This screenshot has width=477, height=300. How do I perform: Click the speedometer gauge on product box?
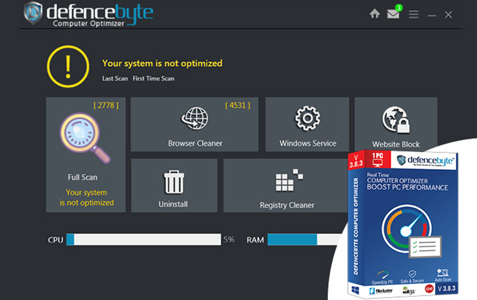coord(407,228)
